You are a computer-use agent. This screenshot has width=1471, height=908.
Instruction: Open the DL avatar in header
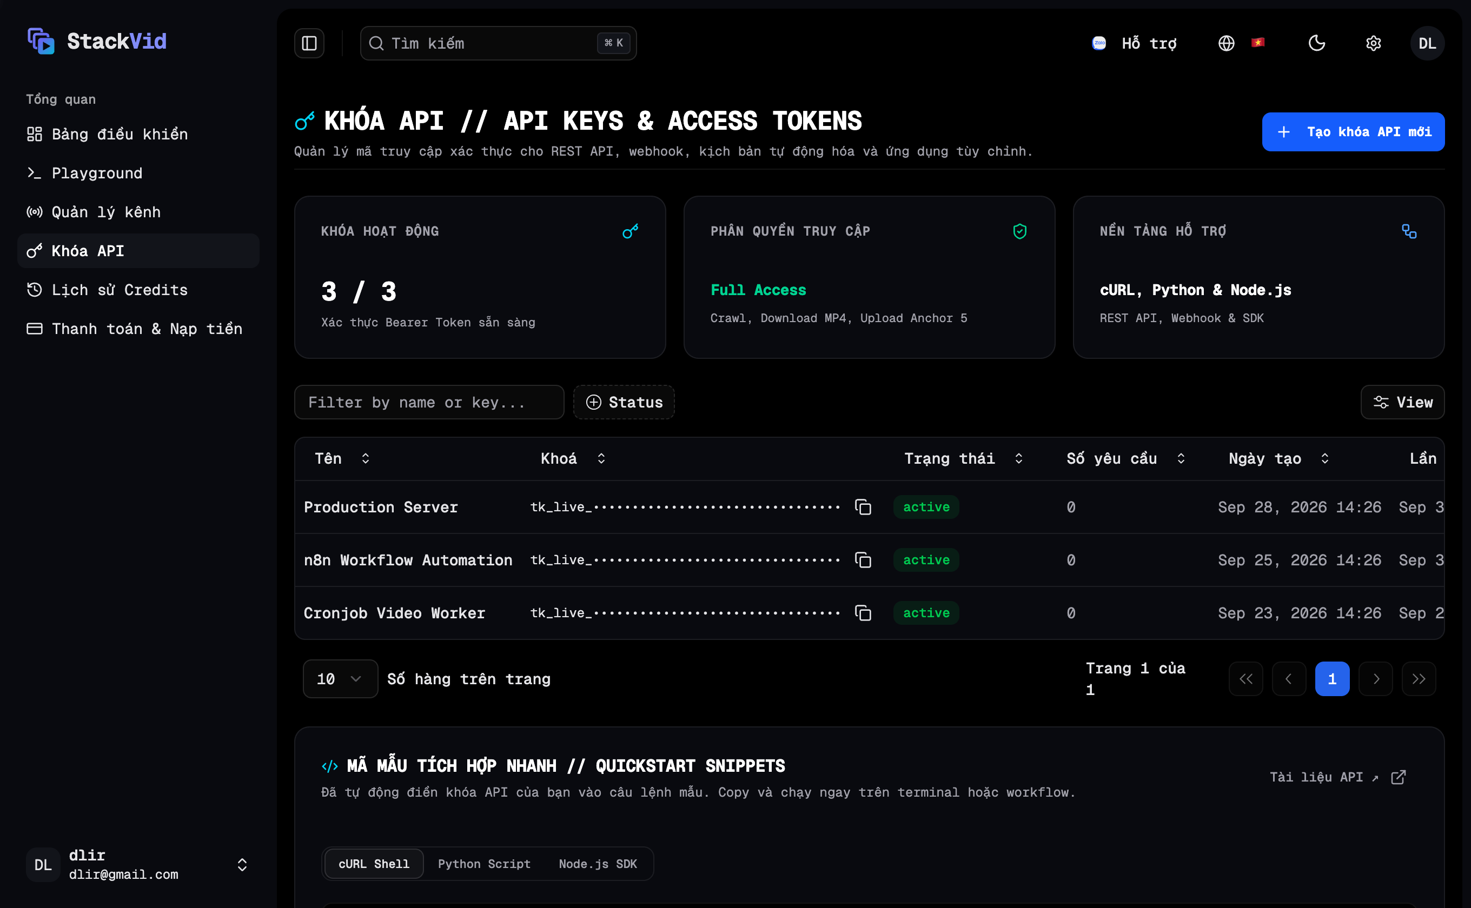click(1427, 43)
